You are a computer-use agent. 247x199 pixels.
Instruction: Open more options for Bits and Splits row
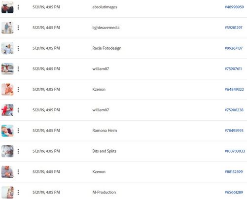point(18,151)
